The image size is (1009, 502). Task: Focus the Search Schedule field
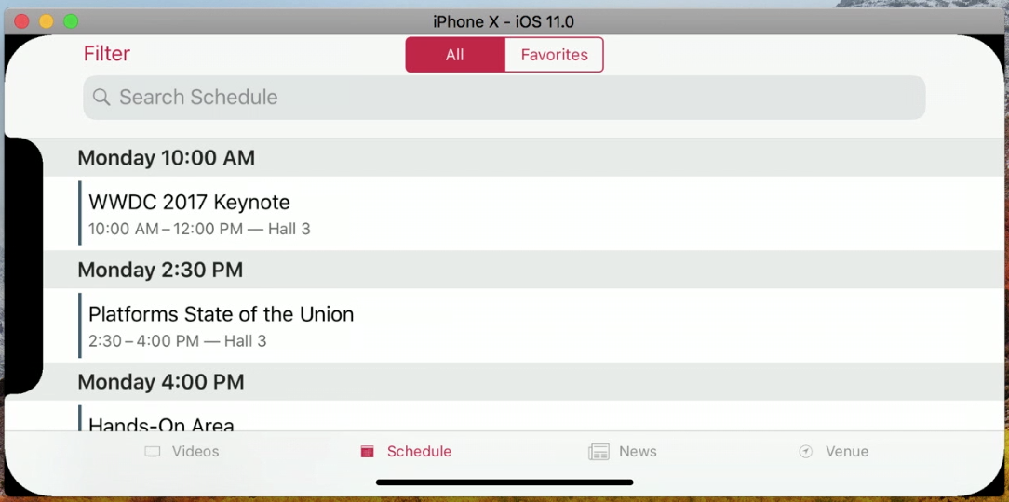504,98
